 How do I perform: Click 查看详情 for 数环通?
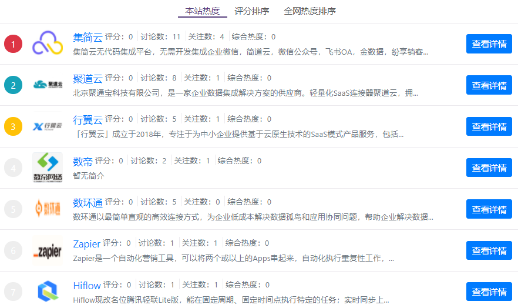(489, 209)
